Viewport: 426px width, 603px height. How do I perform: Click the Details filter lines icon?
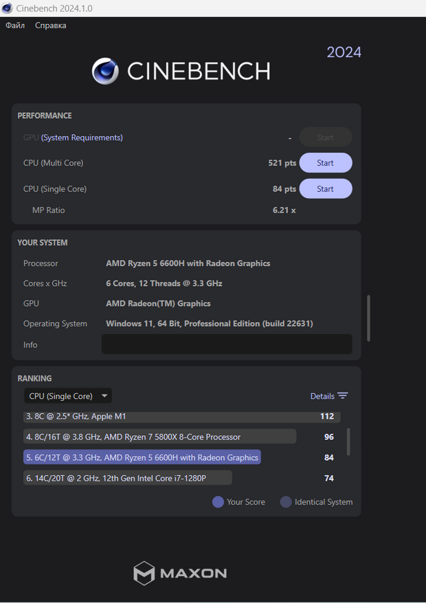[x=343, y=396]
